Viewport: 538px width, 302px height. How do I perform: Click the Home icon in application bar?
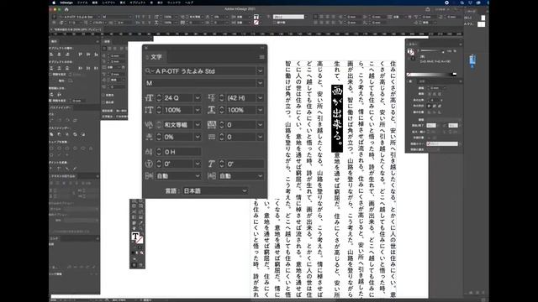coord(66,9)
